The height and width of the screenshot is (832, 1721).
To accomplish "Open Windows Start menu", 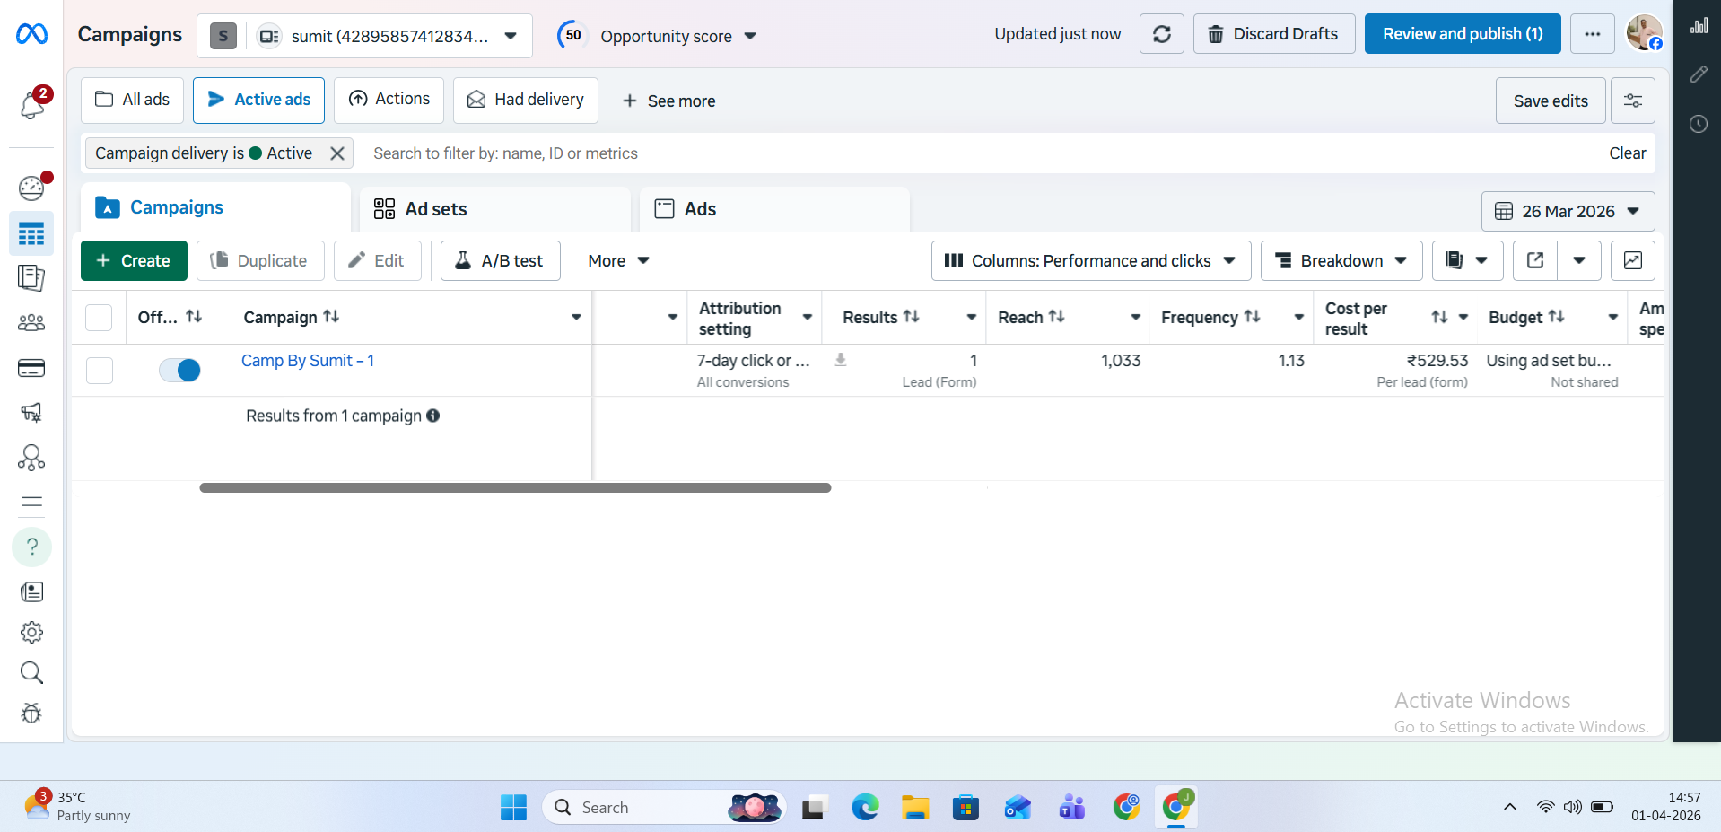I will 513,808.
